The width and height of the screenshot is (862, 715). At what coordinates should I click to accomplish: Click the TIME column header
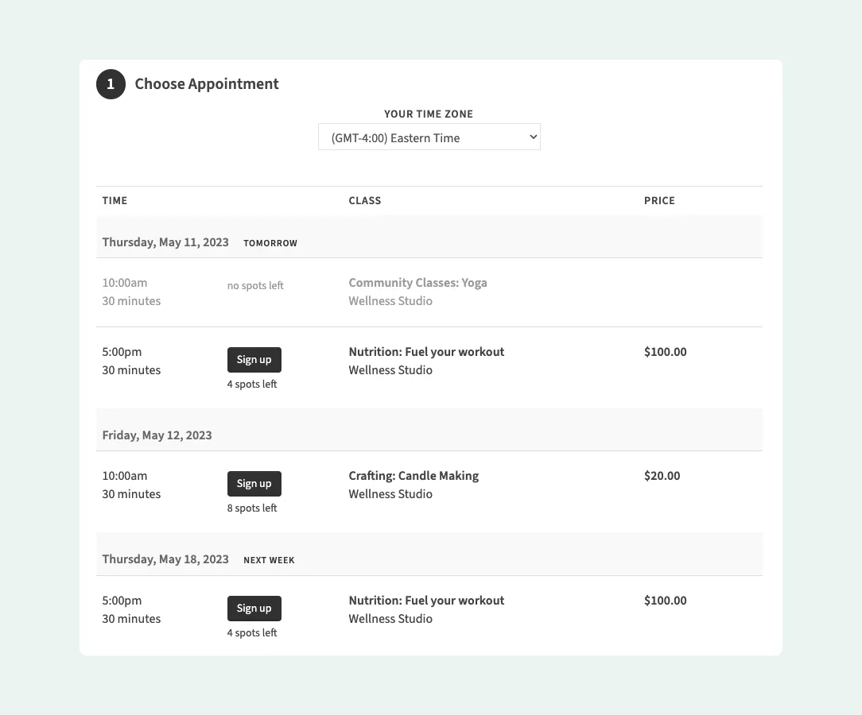tap(115, 200)
